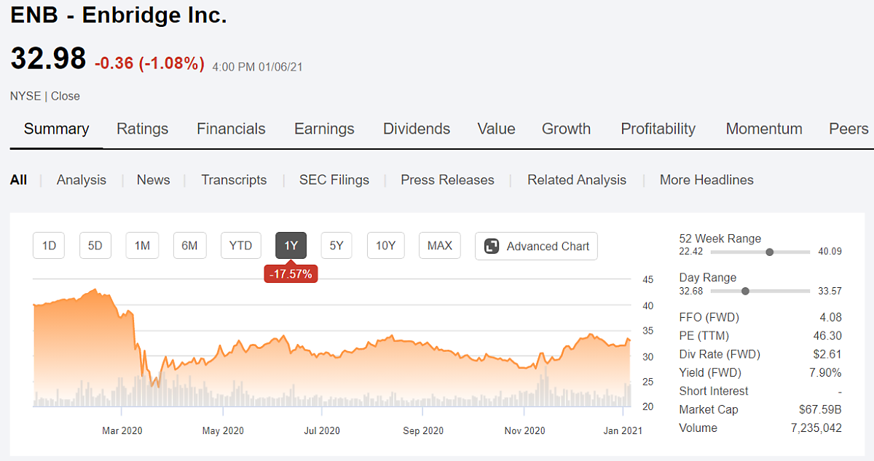
Task: Click the 52 Week Range slider marker
Action: (770, 252)
